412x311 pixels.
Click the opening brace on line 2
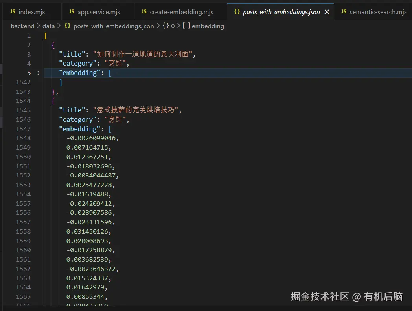pyautogui.click(x=53, y=45)
